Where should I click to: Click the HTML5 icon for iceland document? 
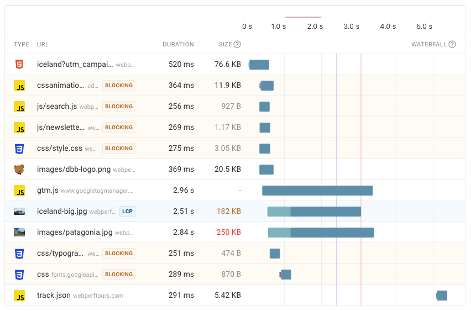[19, 65]
